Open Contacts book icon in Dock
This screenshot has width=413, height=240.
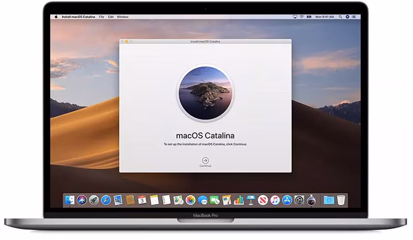130,200
